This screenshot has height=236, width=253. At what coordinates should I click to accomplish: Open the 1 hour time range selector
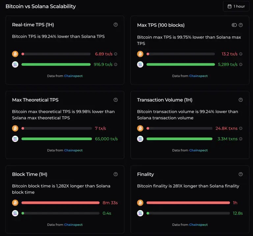[236, 6]
